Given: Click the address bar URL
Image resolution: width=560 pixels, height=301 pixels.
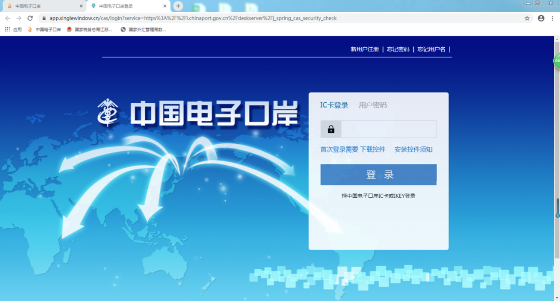Looking at the screenshot, I should pyautogui.click(x=193, y=18).
